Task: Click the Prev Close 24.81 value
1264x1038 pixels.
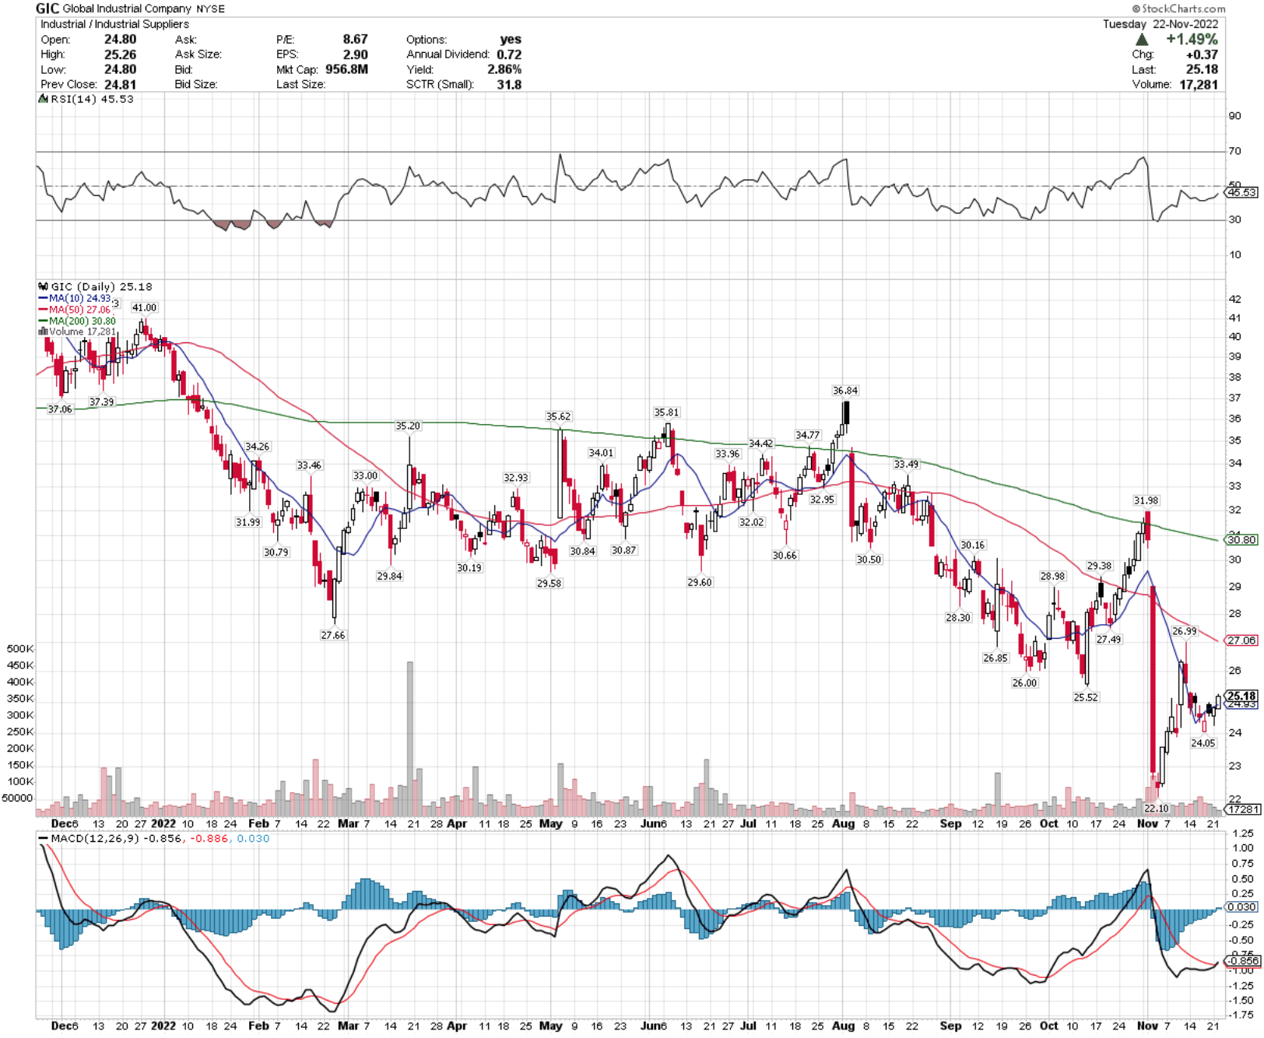Action: tap(120, 85)
